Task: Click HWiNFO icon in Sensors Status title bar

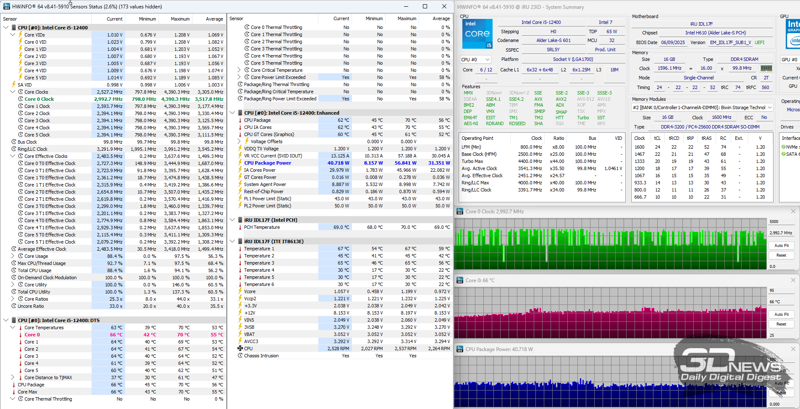Action: coord(6,6)
